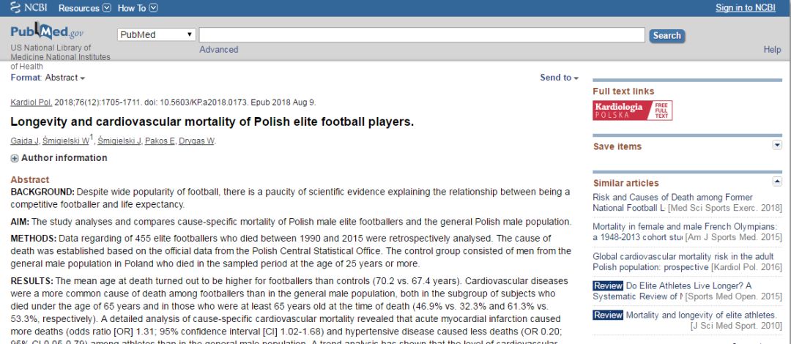Expand the Save items panel arrow

[777, 145]
